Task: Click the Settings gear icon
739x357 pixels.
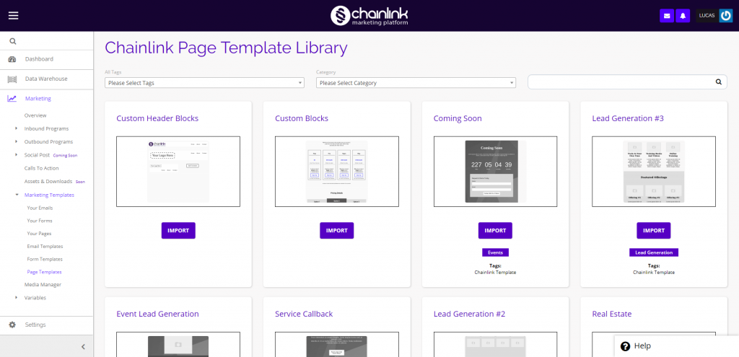Action: click(x=12, y=325)
